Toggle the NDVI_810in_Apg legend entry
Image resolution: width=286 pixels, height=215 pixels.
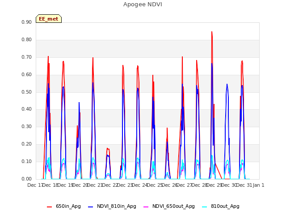[112, 206]
